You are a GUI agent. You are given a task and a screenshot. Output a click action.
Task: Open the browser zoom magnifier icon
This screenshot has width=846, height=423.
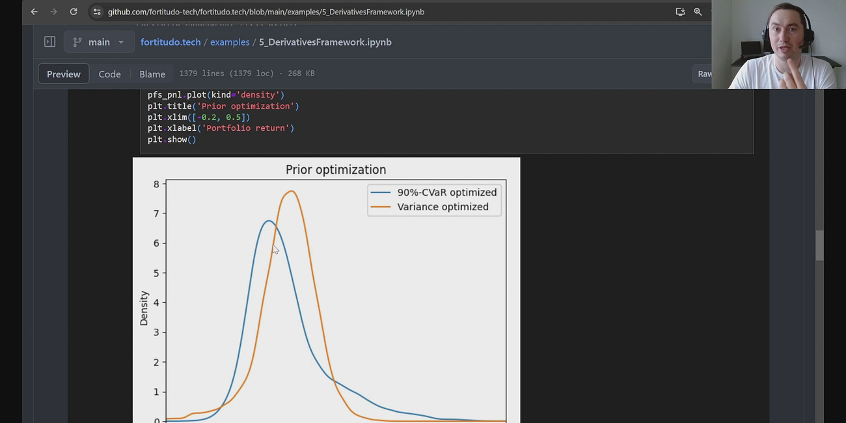(698, 12)
